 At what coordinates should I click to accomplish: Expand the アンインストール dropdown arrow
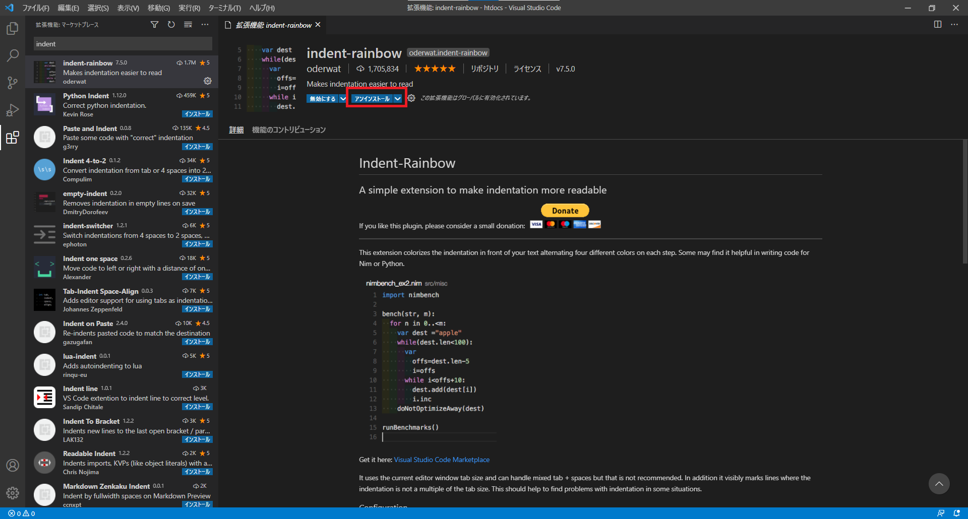coord(398,98)
